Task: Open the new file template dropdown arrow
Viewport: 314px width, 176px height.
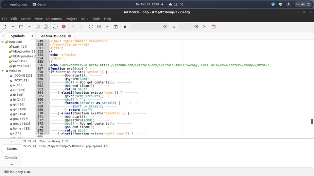Action: tap(13, 26)
